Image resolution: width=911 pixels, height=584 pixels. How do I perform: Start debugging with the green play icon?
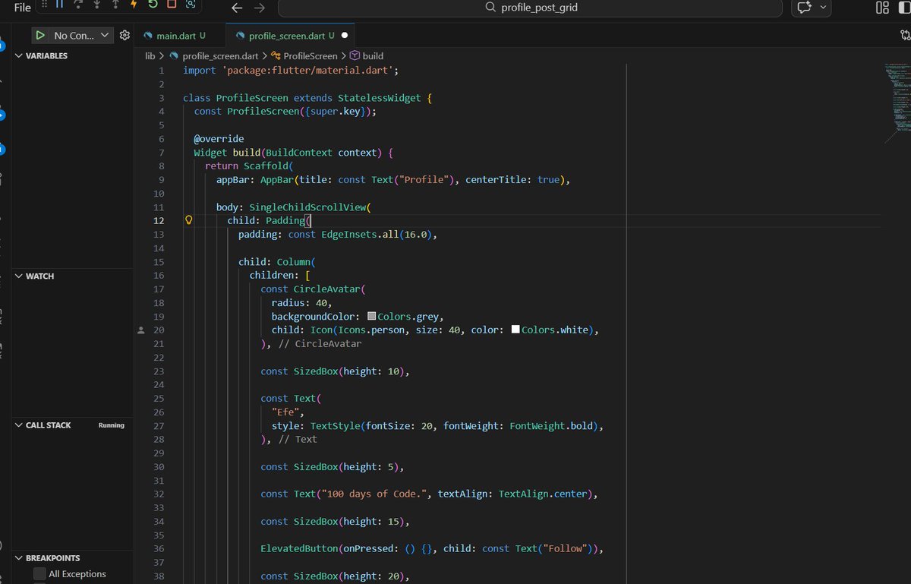coord(40,35)
